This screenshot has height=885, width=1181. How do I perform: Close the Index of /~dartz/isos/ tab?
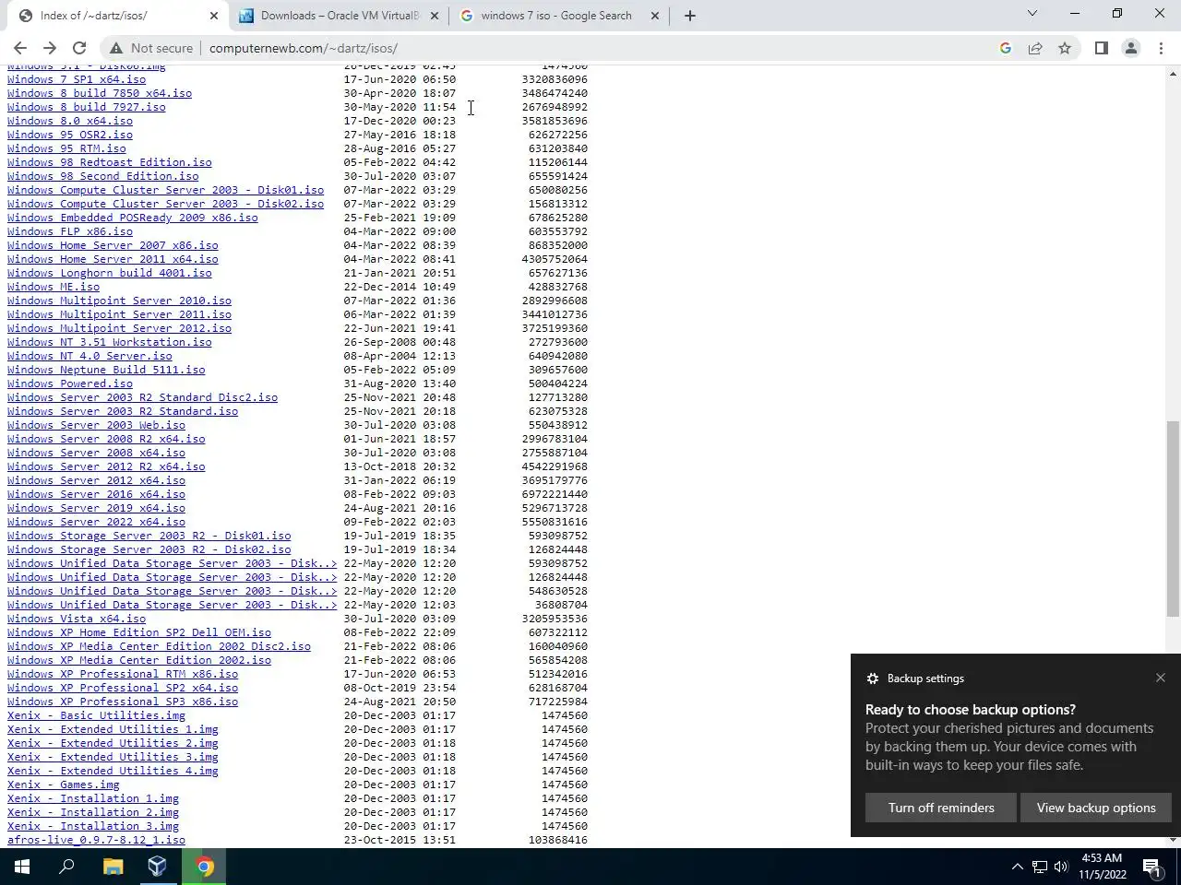(214, 16)
